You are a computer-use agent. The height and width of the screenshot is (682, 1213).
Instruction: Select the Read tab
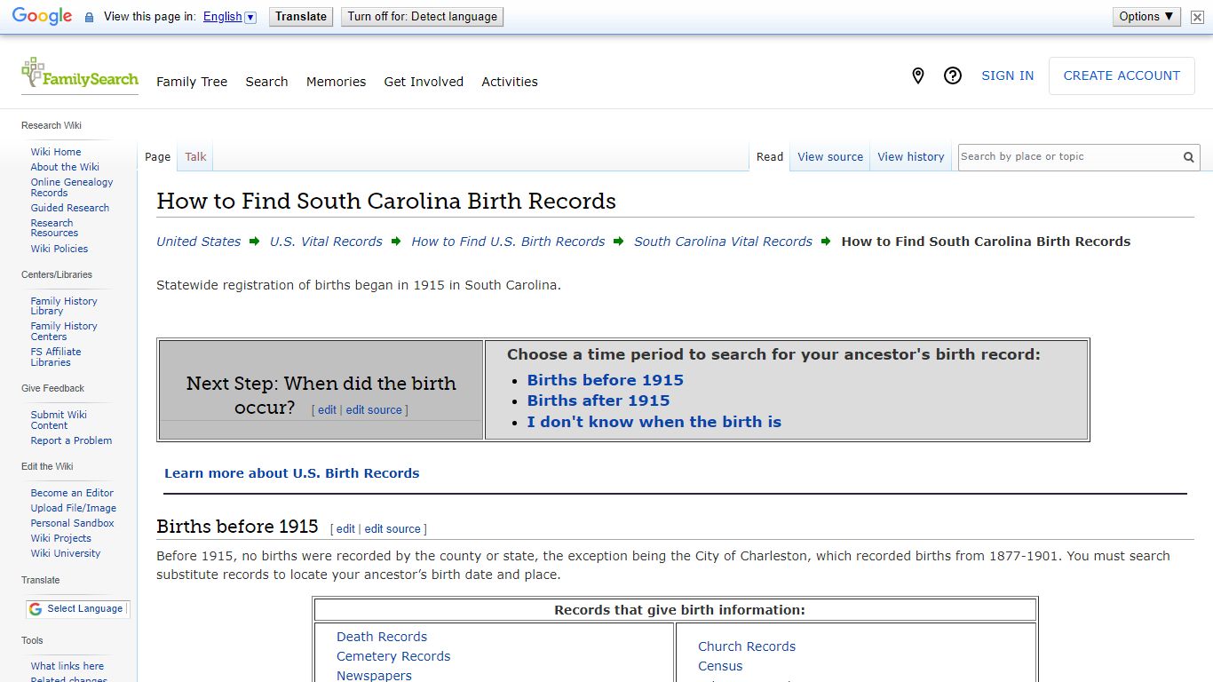click(770, 157)
